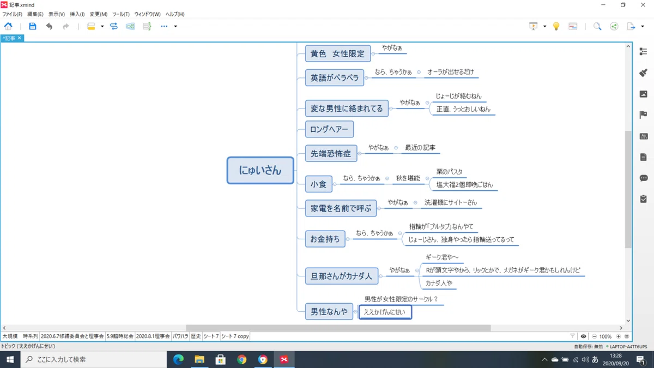Click the blue three-dots more icon
654x368 pixels.
click(164, 26)
